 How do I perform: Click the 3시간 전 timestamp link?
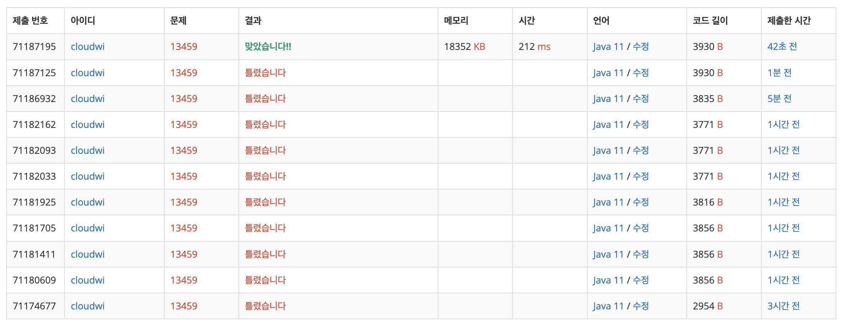click(784, 306)
